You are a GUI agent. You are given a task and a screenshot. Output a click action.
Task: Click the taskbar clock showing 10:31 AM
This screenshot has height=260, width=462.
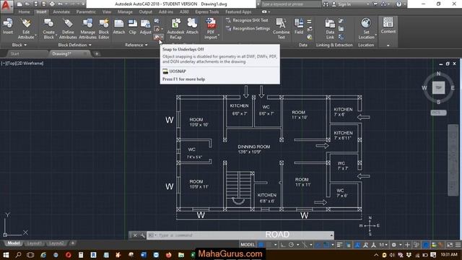[x=449, y=254]
